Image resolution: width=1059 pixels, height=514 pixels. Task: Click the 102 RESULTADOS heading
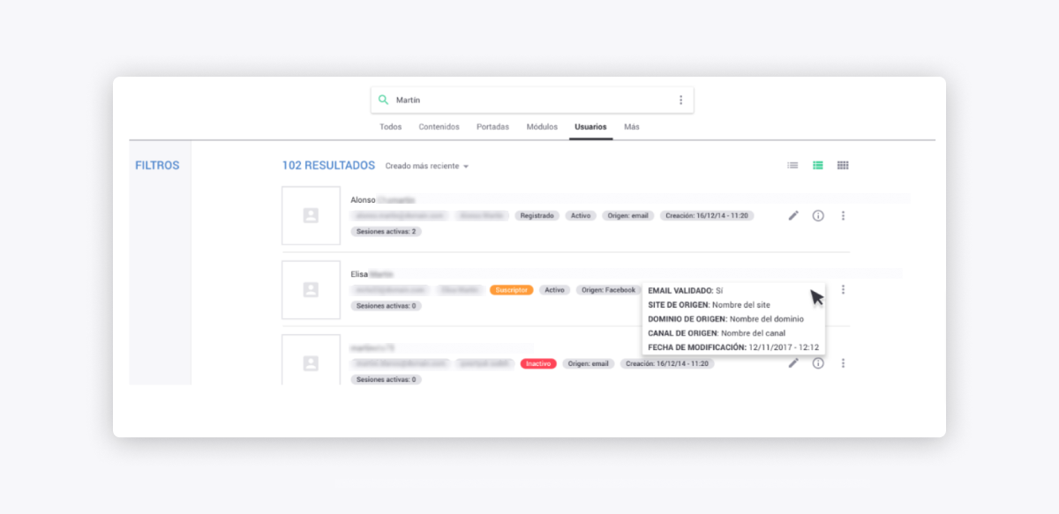click(x=328, y=166)
